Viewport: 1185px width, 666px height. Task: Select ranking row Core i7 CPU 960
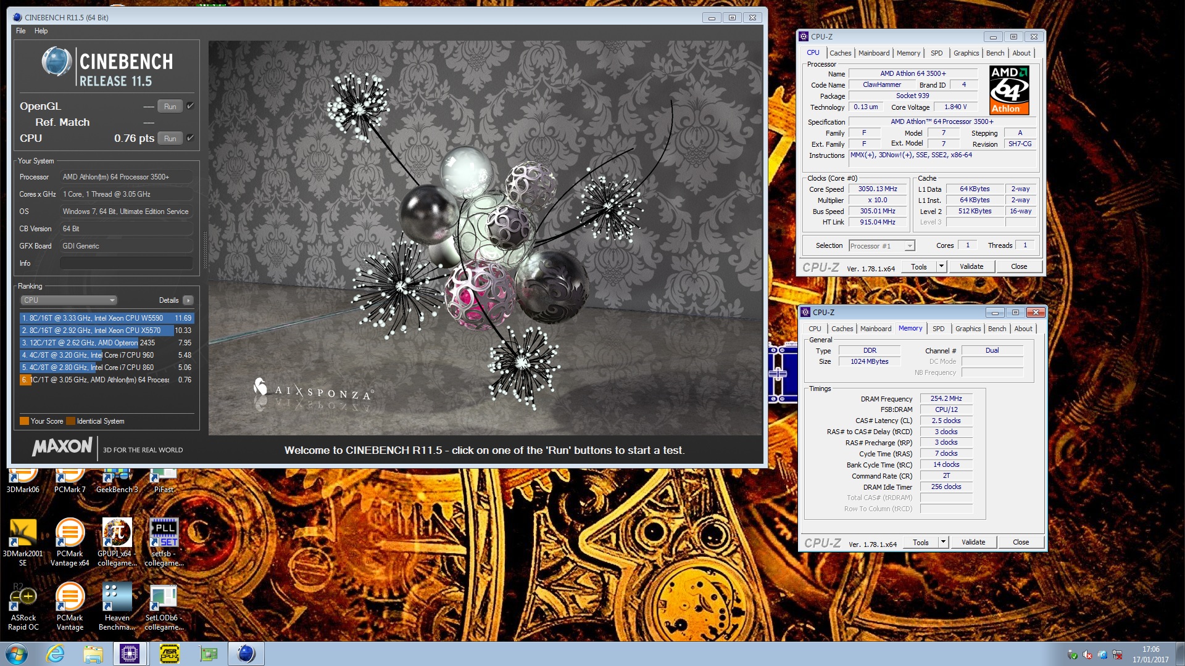click(107, 355)
